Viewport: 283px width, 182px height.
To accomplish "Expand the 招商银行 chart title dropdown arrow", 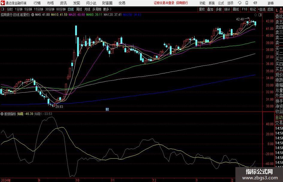I will tap(33, 15).
